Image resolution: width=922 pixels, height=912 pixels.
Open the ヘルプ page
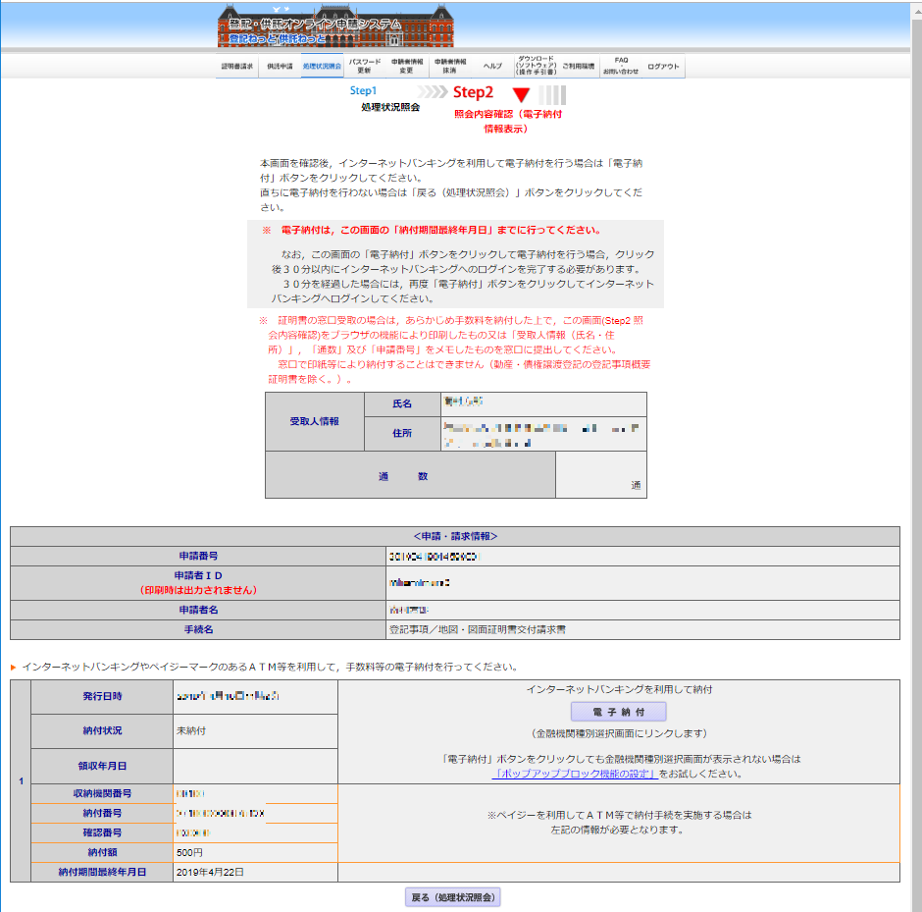click(x=492, y=66)
